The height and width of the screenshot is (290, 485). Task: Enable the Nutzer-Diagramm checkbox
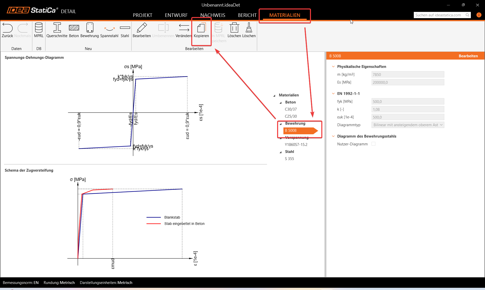click(x=373, y=144)
